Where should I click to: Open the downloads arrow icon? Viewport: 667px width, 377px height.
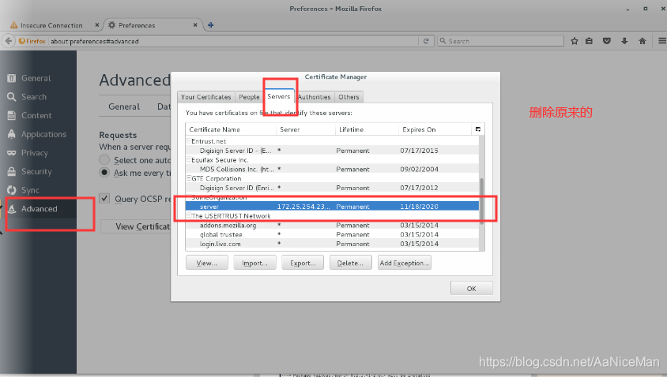tap(624, 41)
